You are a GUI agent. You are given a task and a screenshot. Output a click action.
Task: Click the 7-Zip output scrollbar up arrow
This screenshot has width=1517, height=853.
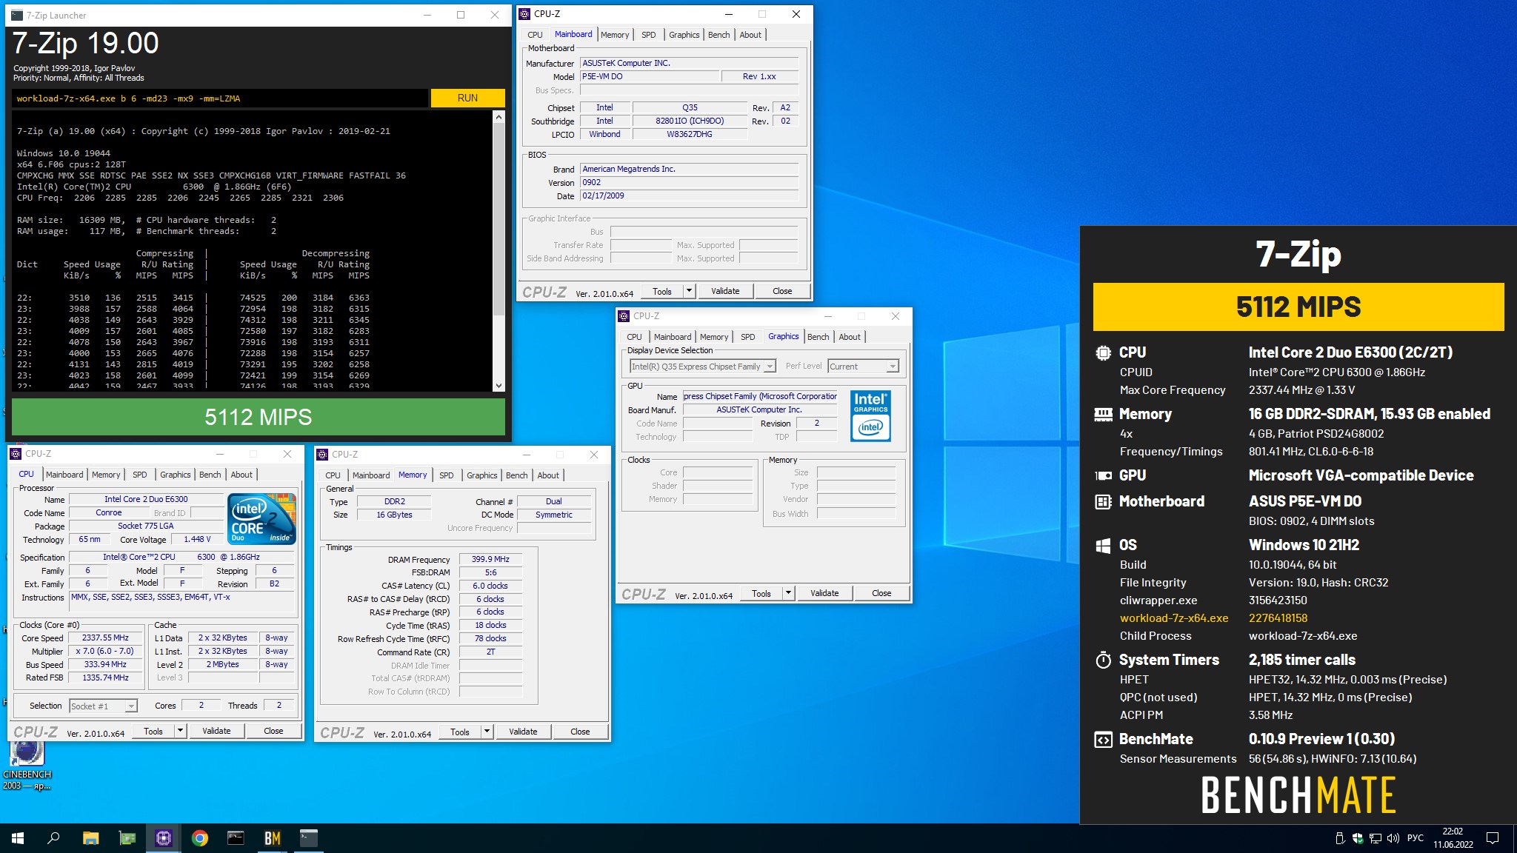pos(499,117)
